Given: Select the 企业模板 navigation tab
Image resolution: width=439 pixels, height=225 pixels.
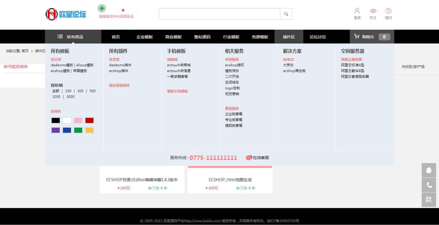Looking at the screenshot, I should tap(145, 37).
